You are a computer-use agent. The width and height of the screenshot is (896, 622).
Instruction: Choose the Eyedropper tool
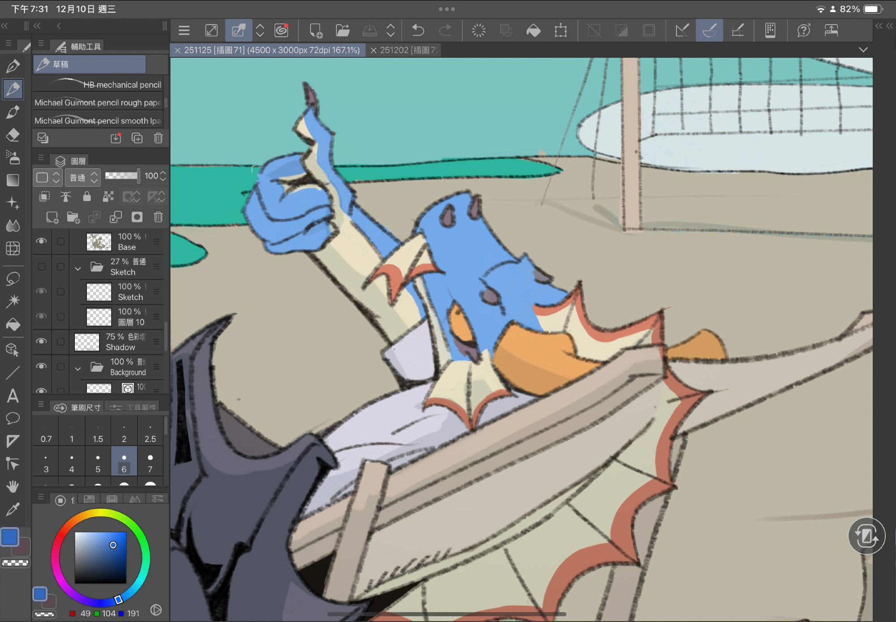(x=13, y=509)
